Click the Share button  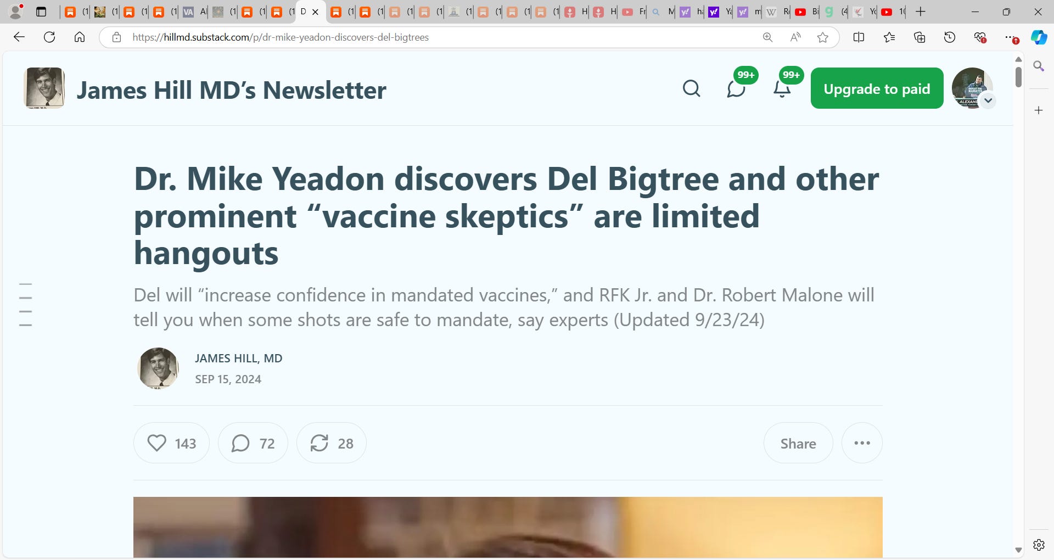[x=798, y=443]
